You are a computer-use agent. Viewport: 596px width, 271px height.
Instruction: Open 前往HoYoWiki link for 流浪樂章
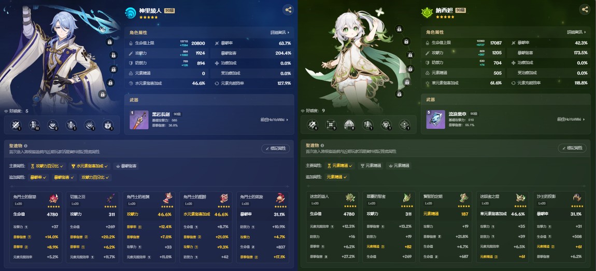tap(571, 119)
